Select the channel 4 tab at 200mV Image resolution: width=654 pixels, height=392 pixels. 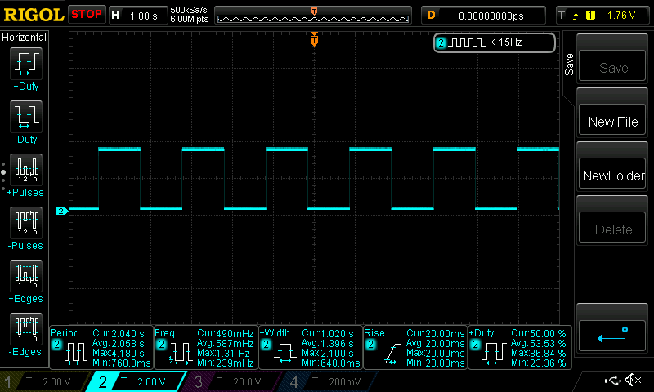coord(329,381)
